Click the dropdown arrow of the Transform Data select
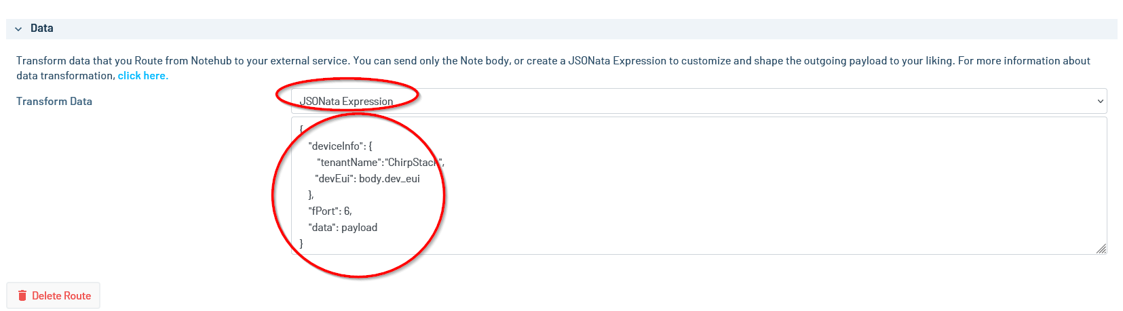The width and height of the screenshot is (1123, 311). pyautogui.click(x=1100, y=101)
